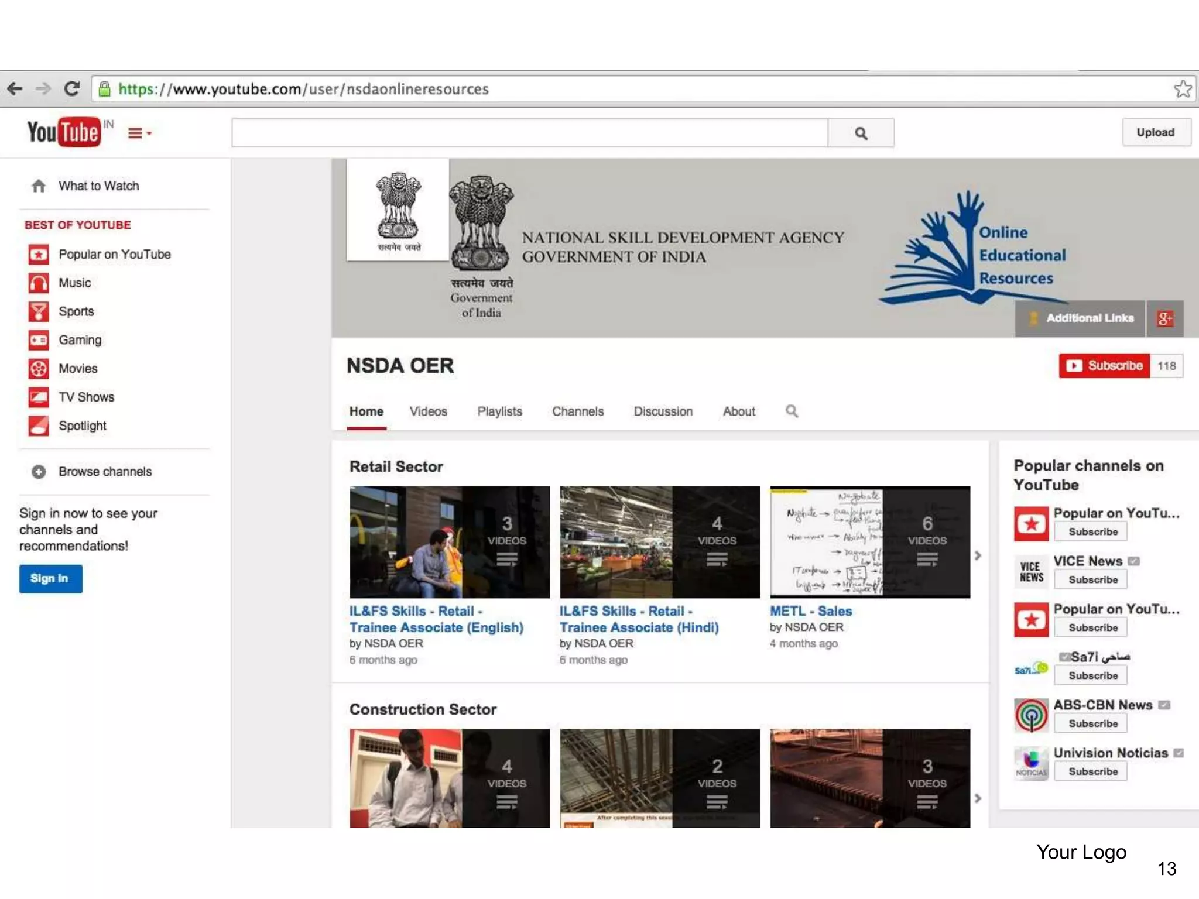1199x899 pixels.
Task: Open Browse channels plus icon
Action: (39, 472)
